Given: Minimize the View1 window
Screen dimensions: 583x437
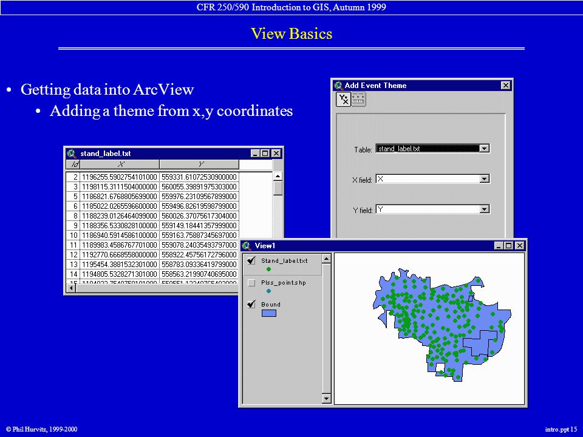Looking at the screenshot, I should pos(499,246).
